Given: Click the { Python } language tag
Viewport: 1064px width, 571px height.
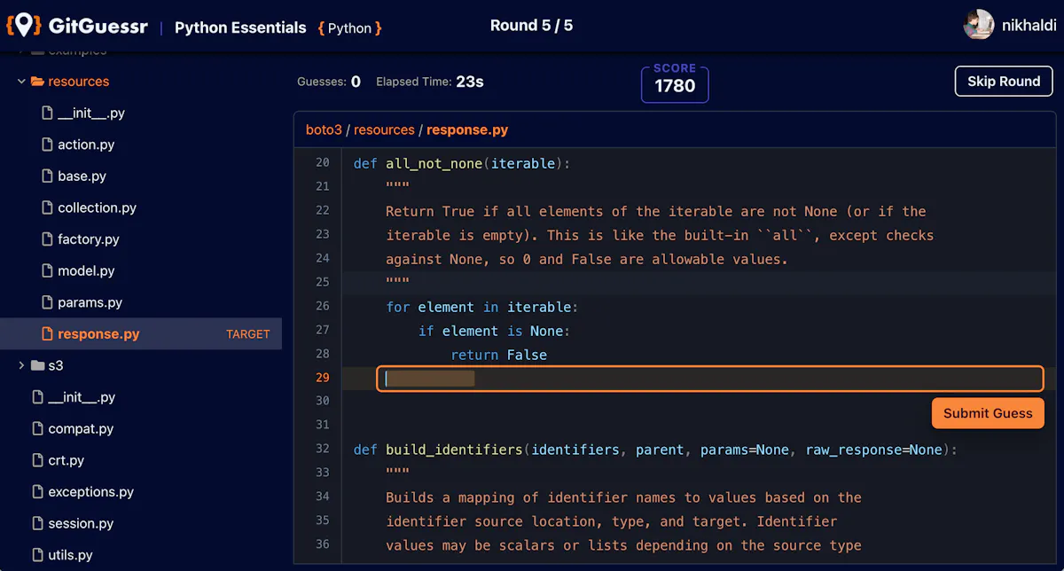Looking at the screenshot, I should (349, 28).
